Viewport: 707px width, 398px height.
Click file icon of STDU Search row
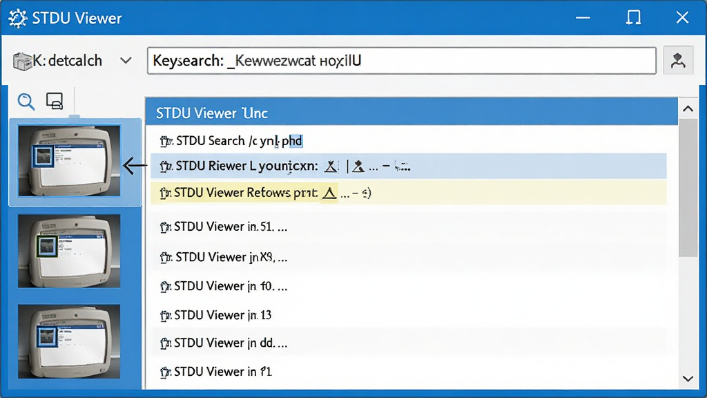click(166, 142)
